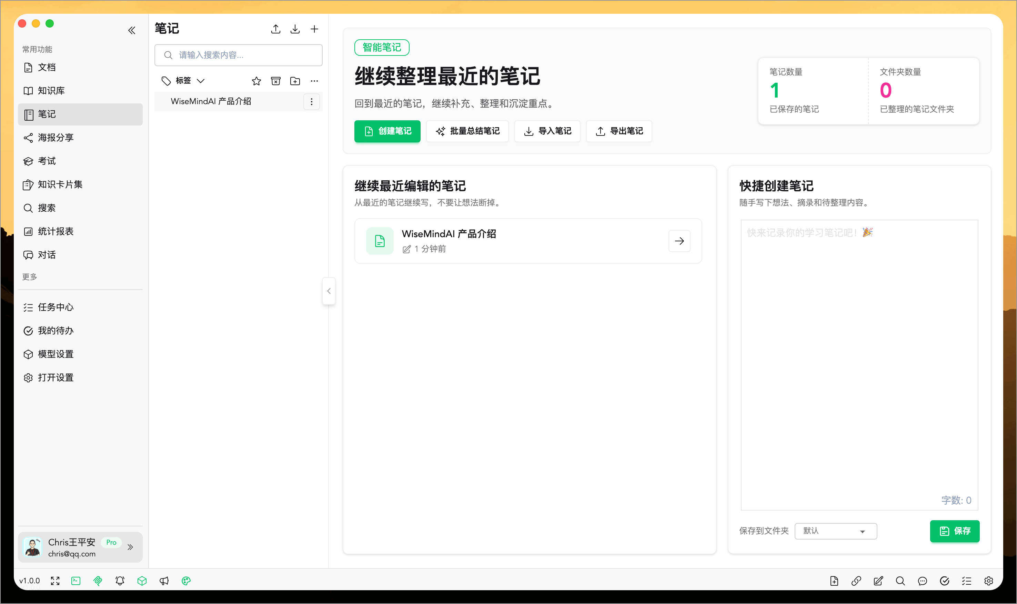This screenshot has height=604, width=1017.
Task: Expand the account panel for Chris王平安
Action: tap(131, 547)
